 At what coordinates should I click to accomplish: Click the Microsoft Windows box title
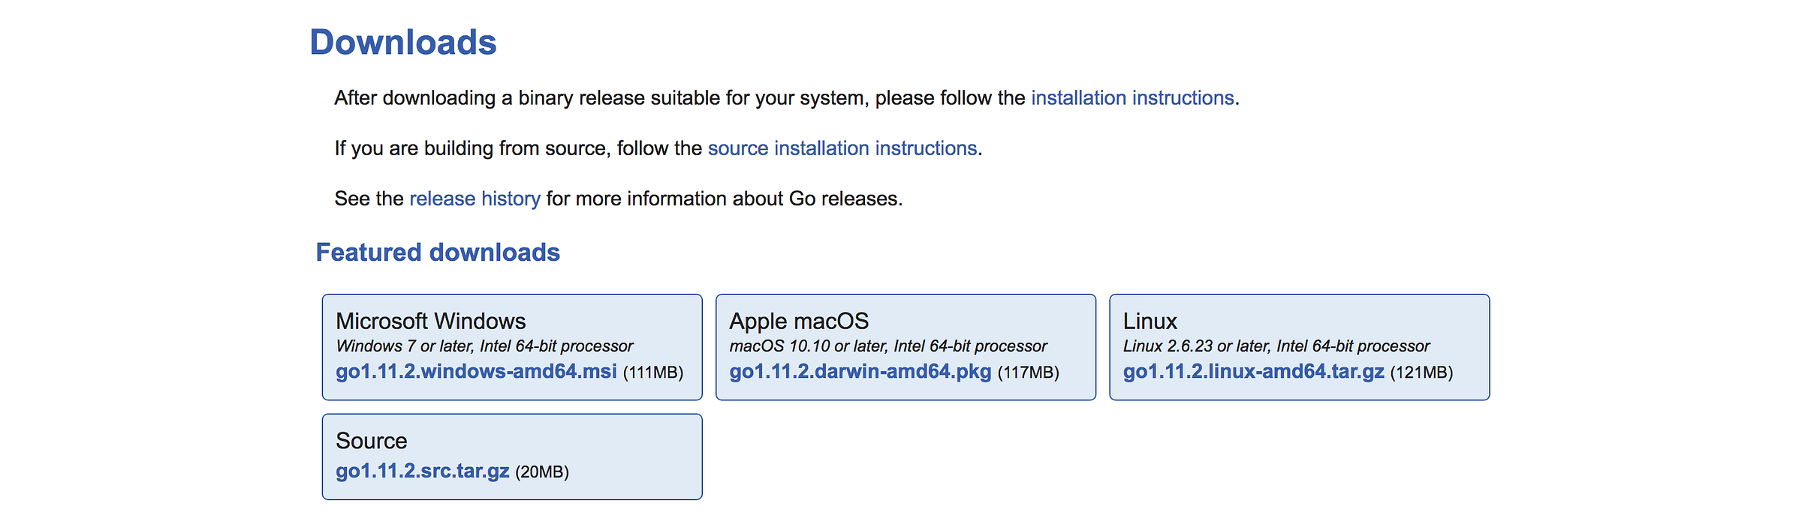point(430,322)
